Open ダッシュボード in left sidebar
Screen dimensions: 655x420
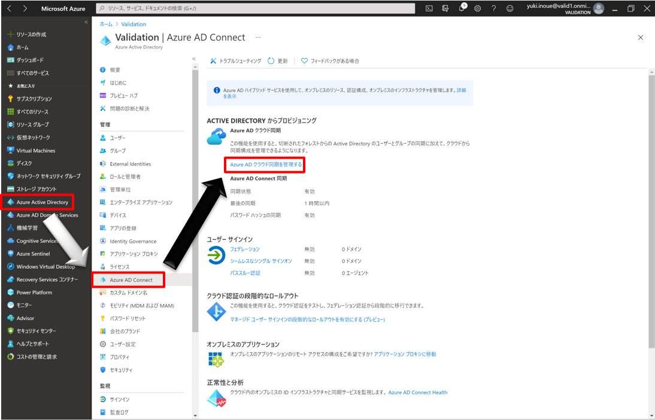tap(26, 60)
